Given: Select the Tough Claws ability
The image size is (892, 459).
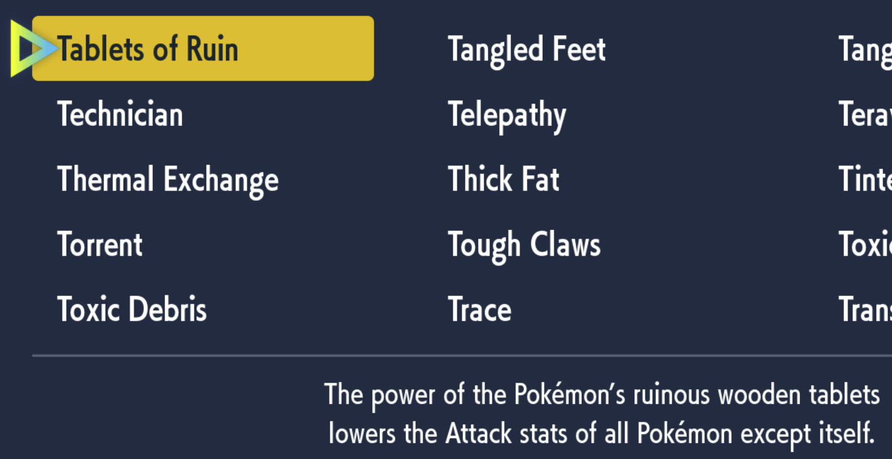Looking at the screenshot, I should pyautogui.click(x=524, y=245).
